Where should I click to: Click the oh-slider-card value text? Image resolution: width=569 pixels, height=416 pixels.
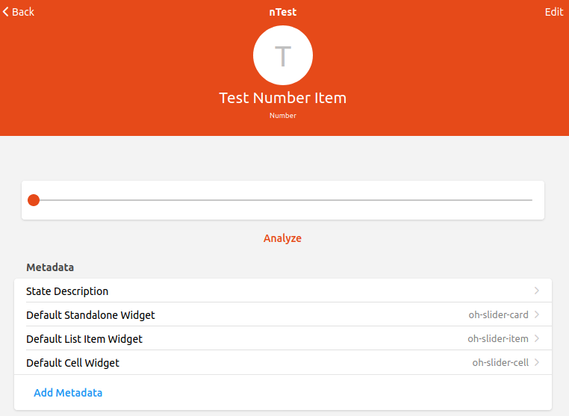498,315
